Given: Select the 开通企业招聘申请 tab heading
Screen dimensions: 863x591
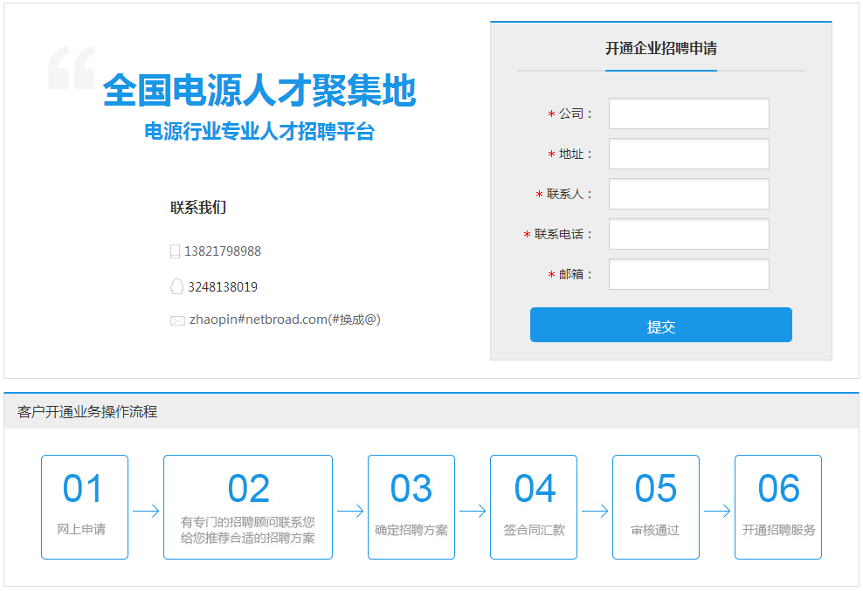Looking at the screenshot, I should [661, 49].
